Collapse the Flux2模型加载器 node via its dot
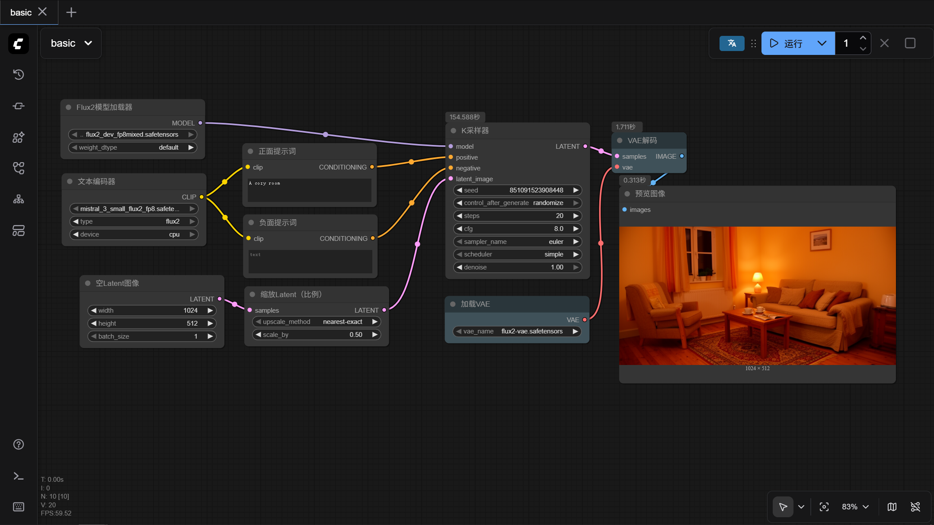 tap(68, 107)
